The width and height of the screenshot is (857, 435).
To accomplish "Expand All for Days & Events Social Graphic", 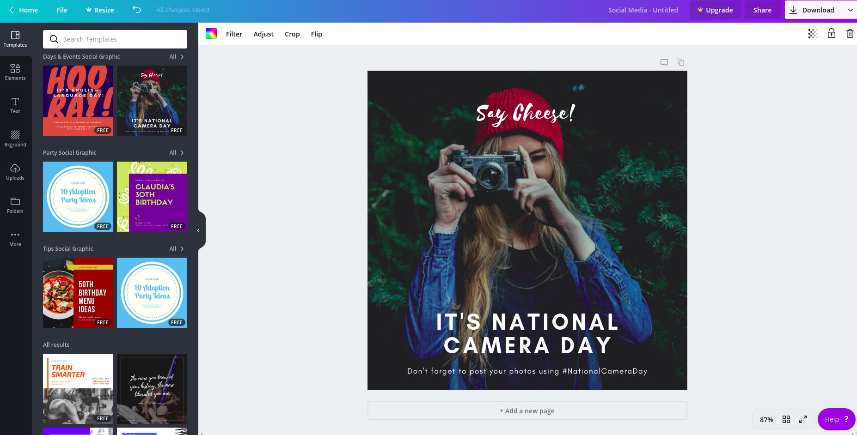I will tap(177, 57).
